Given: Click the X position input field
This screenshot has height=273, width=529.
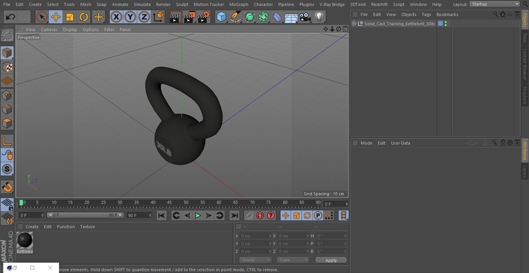Looking at the screenshot, I should coord(255,236).
